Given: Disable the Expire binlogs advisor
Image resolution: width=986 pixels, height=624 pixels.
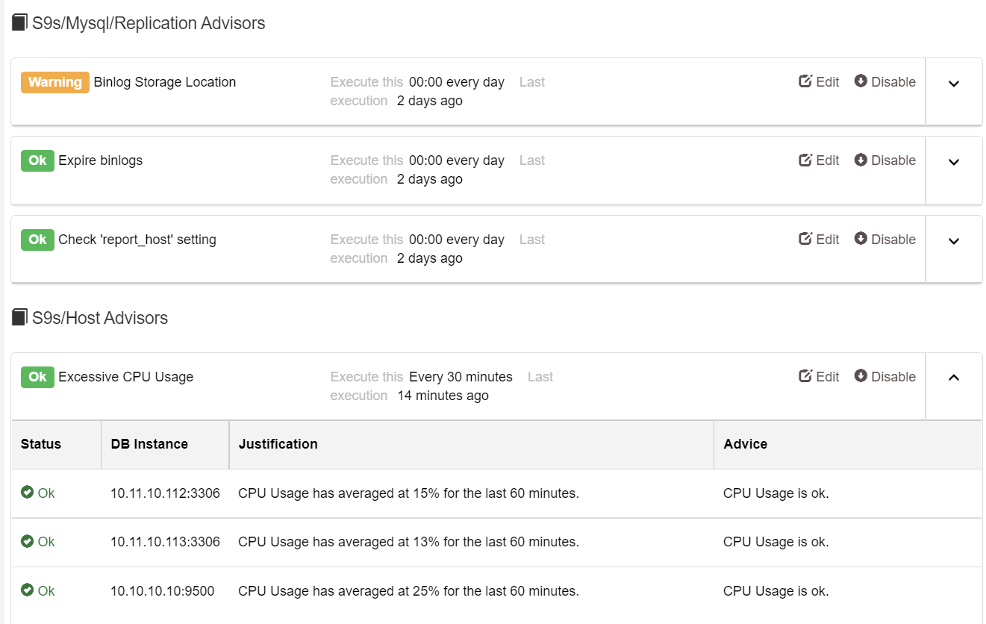Looking at the screenshot, I should coord(885,160).
